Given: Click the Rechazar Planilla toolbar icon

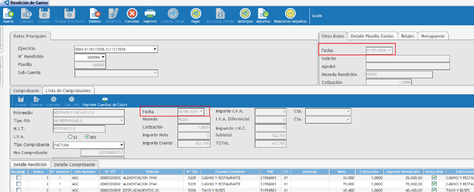Looking at the screenshot, I should pos(220,14).
